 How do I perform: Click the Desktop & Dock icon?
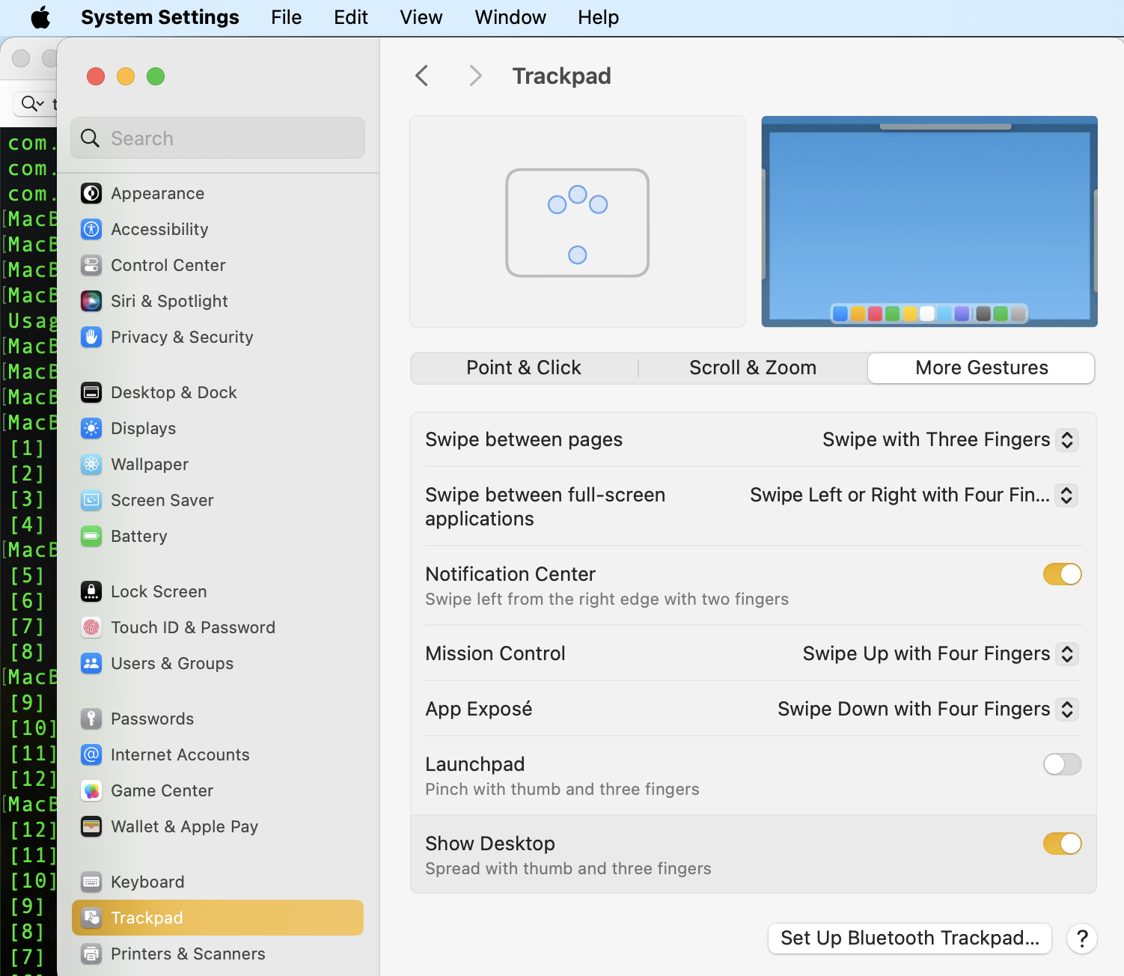(91, 392)
